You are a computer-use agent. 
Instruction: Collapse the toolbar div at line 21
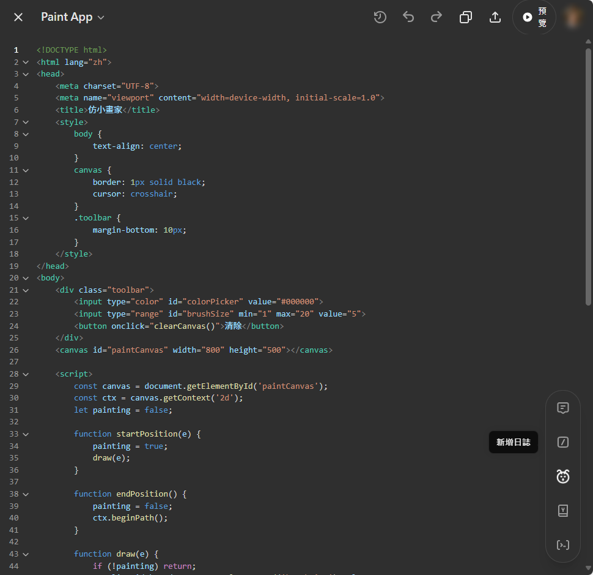click(x=26, y=290)
